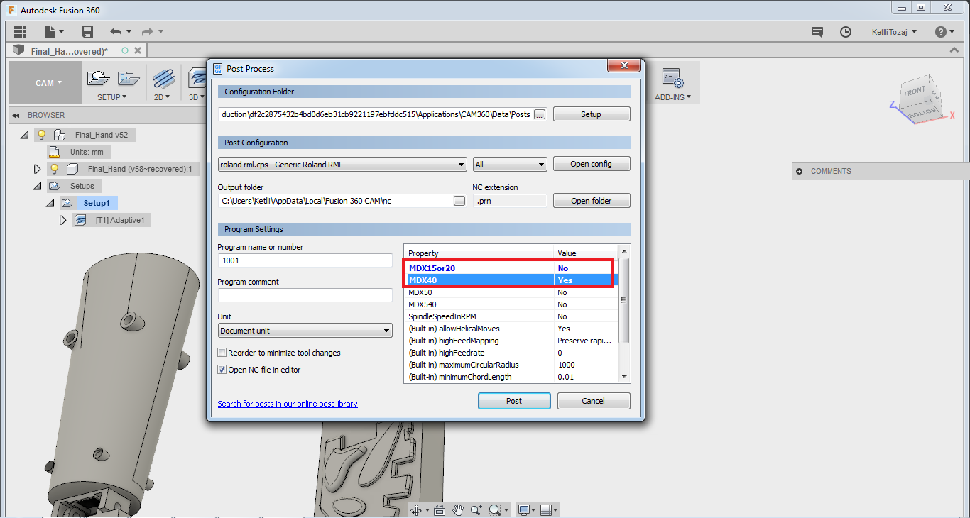Click the Add-Ins scripts icon

(x=672, y=78)
